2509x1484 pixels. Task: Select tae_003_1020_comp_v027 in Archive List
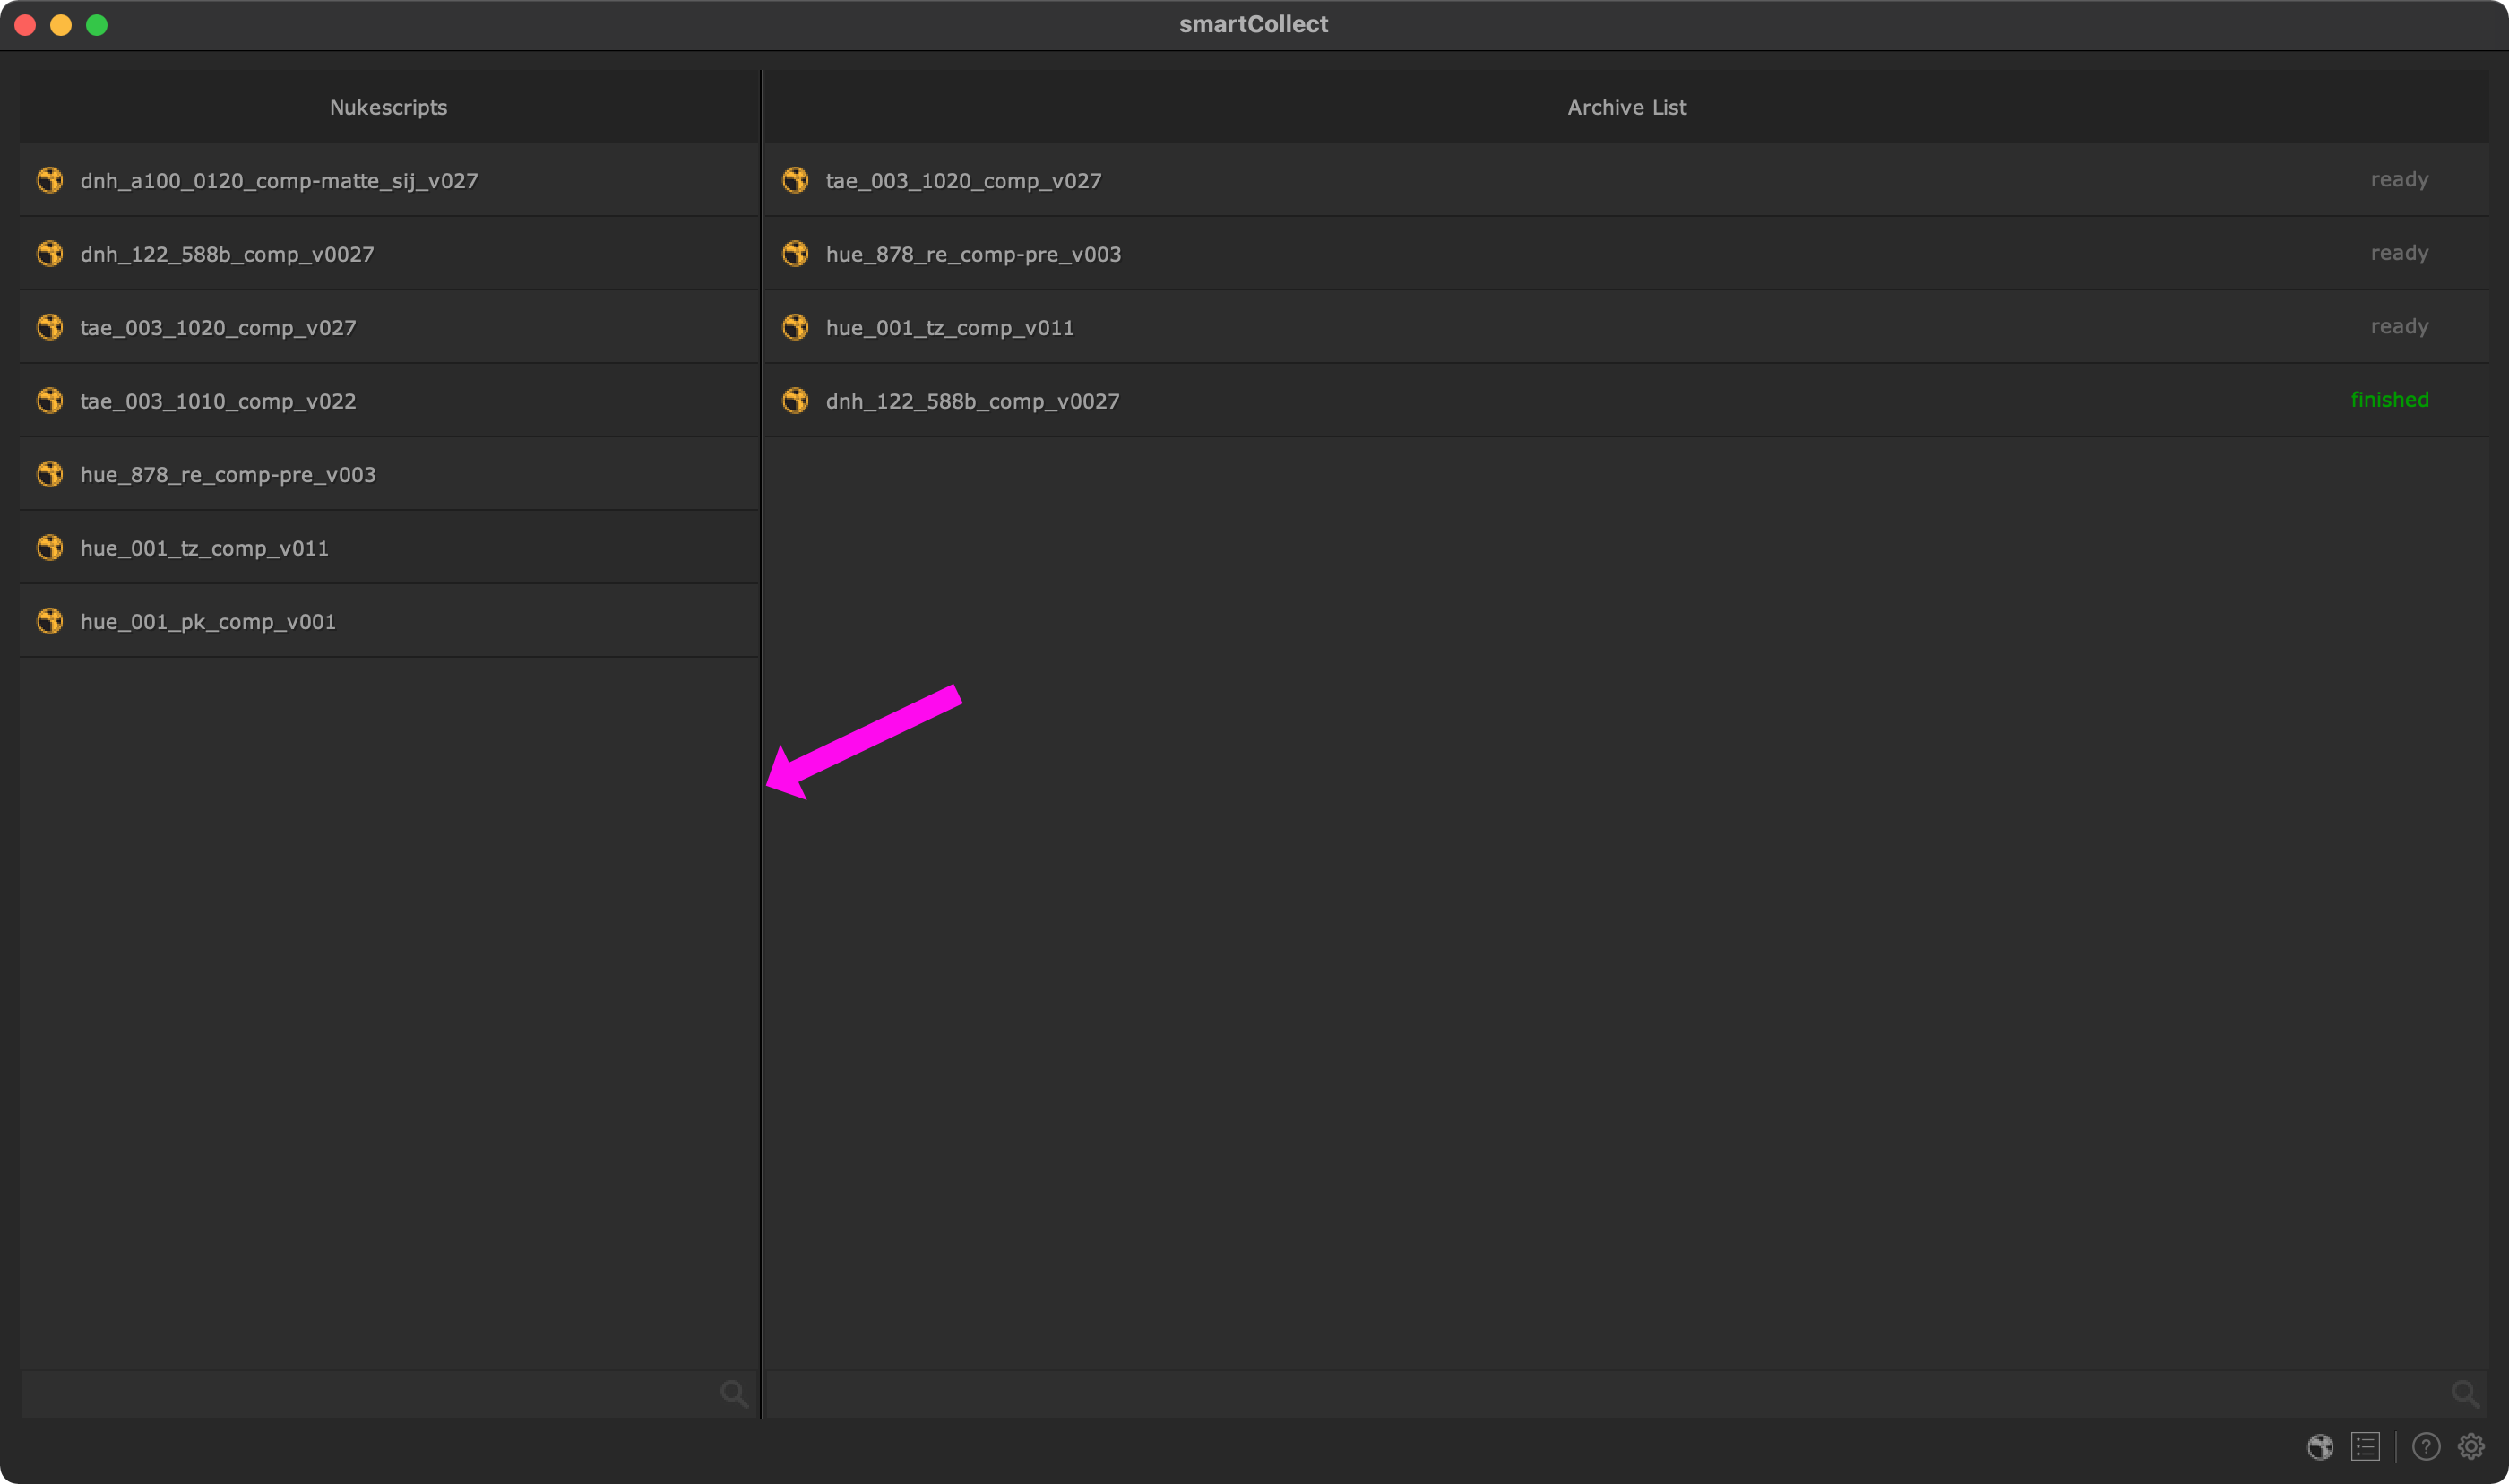[963, 180]
